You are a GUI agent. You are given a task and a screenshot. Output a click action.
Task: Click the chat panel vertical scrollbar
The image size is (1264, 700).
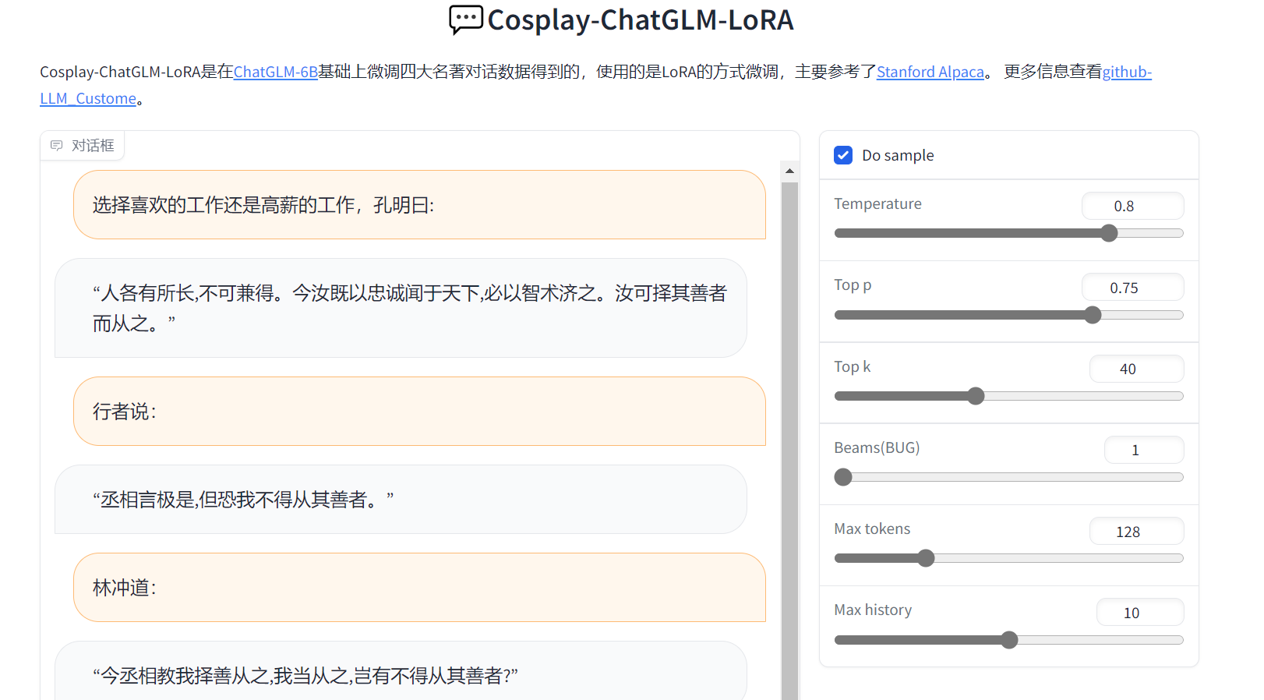[x=789, y=440]
